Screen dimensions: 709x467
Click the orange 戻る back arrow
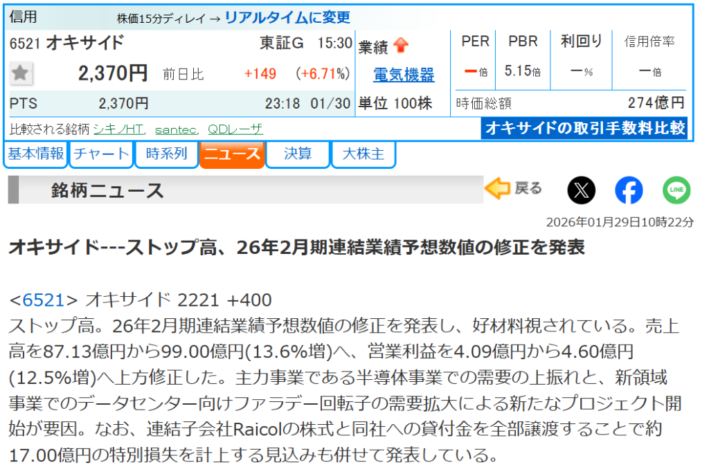pyautogui.click(x=514, y=189)
